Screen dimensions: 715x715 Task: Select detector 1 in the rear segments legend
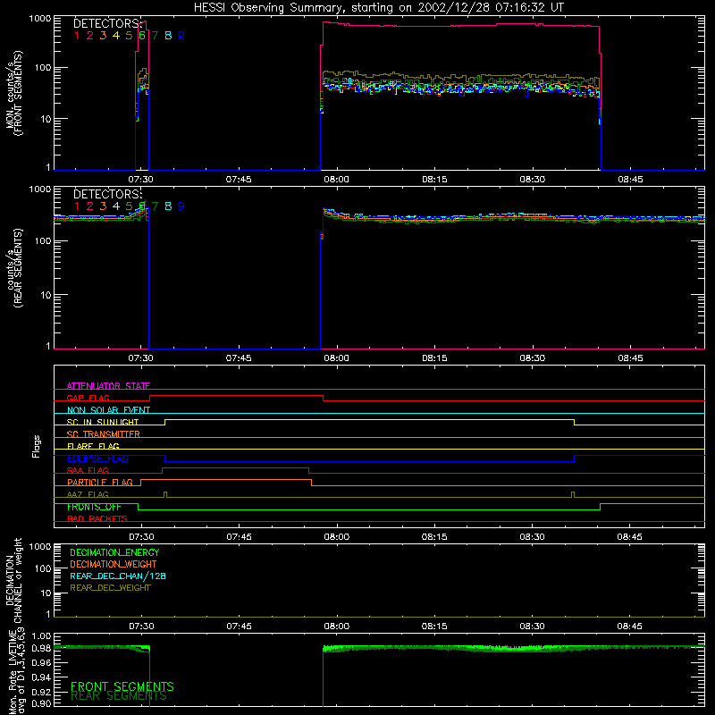(77, 206)
